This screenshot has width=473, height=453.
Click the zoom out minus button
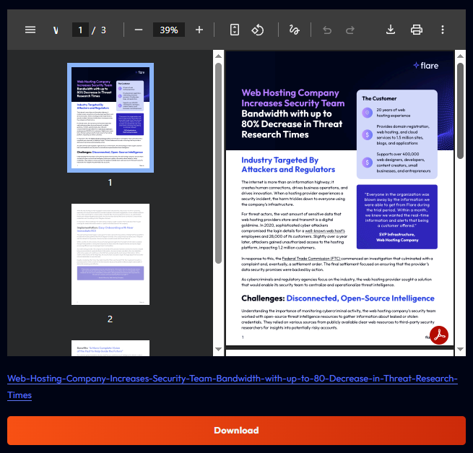point(139,30)
